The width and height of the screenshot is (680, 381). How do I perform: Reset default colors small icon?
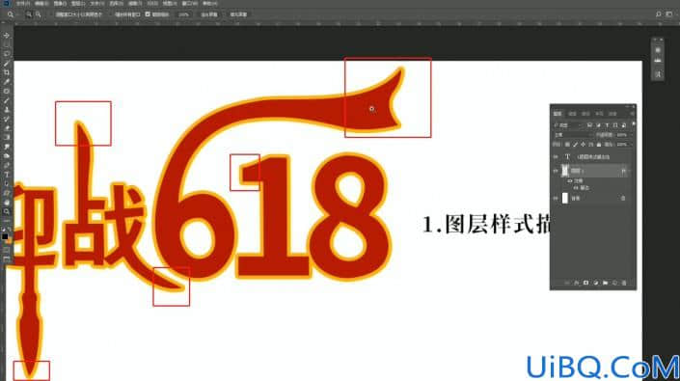tap(4, 230)
